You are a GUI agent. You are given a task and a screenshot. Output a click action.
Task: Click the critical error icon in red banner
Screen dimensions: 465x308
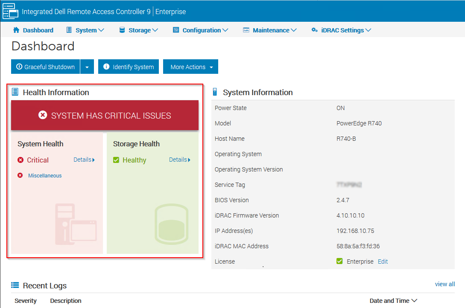[x=43, y=115]
